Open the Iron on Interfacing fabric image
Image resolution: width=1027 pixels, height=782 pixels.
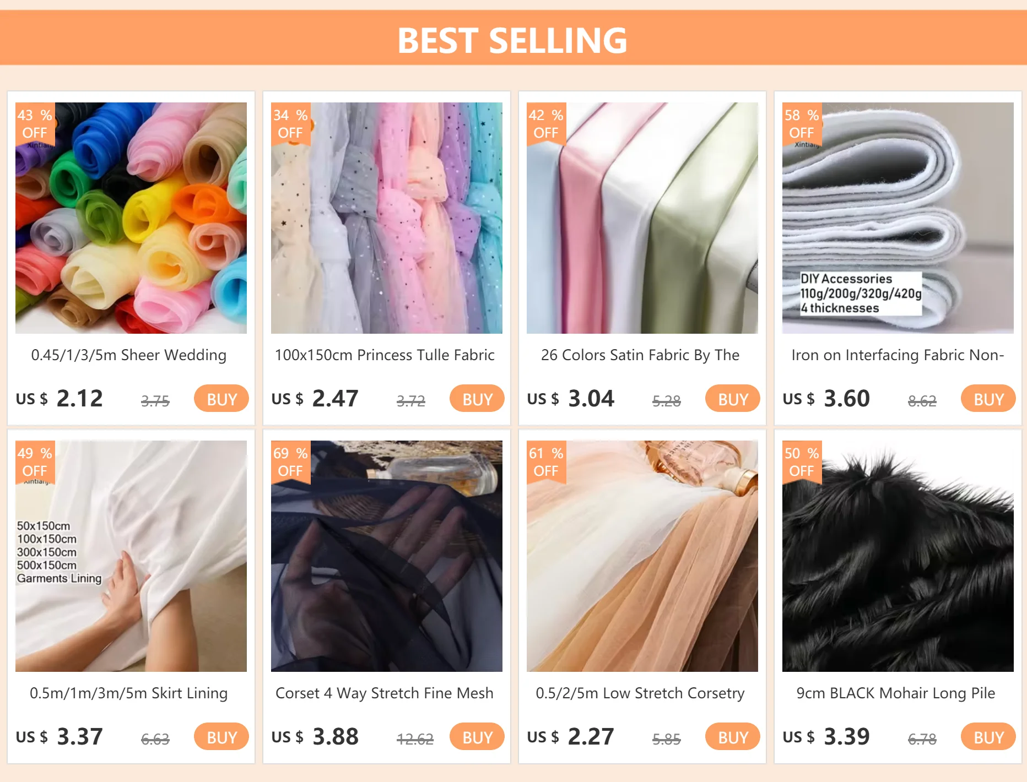[898, 218]
